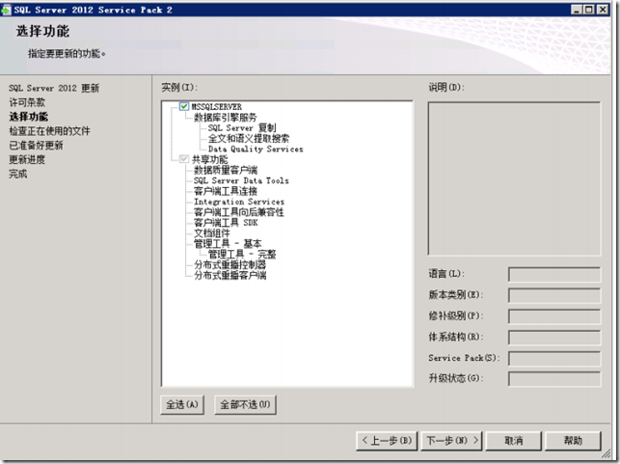Click the Service Pack(S) field
Image resolution: width=620 pixels, height=464 pixels.
(x=554, y=359)
